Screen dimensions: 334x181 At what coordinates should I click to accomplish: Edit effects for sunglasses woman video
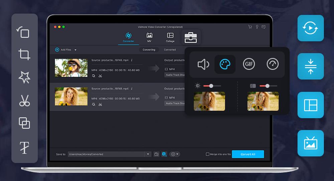[94, 76]
